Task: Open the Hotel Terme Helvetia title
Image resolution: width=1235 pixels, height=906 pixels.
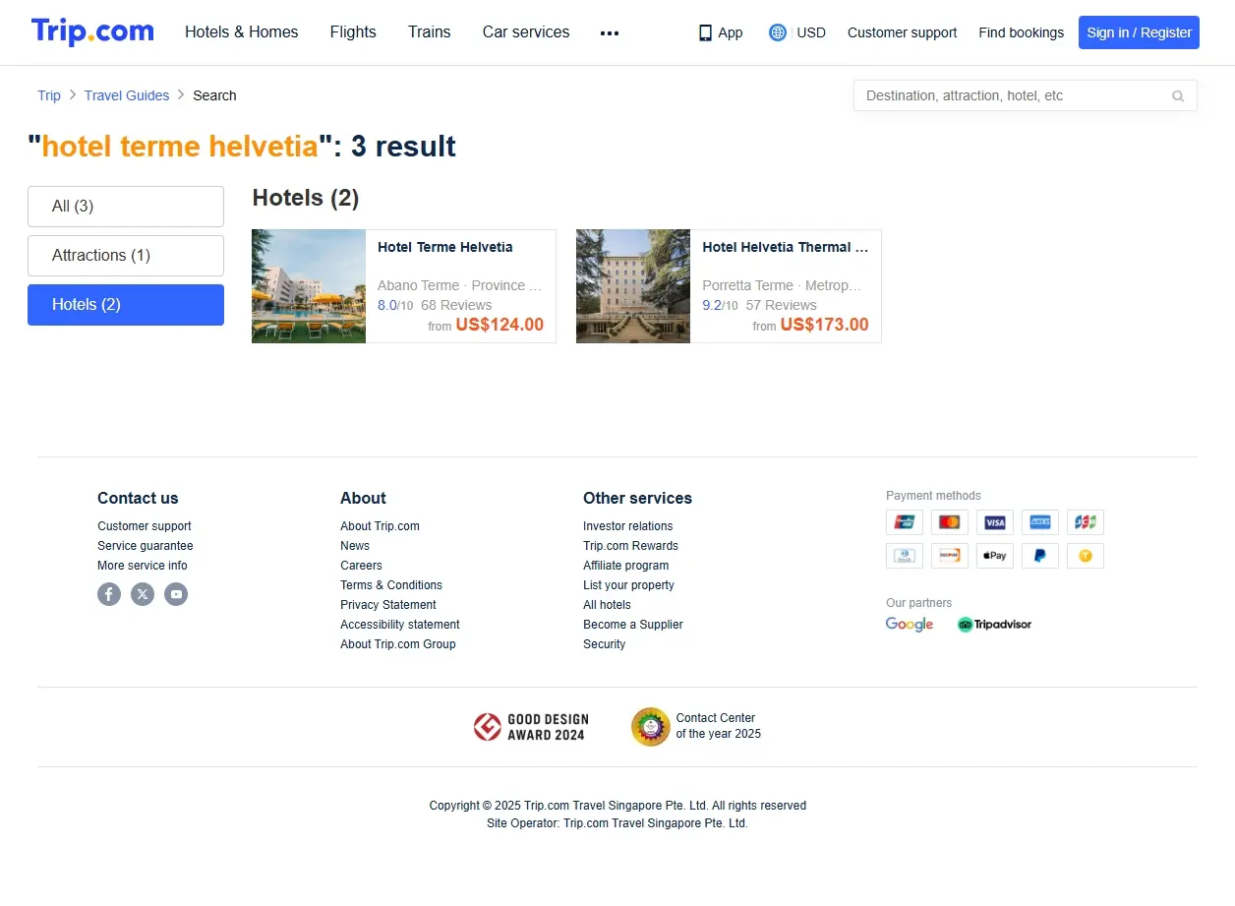Action: (x=445, y=247)
